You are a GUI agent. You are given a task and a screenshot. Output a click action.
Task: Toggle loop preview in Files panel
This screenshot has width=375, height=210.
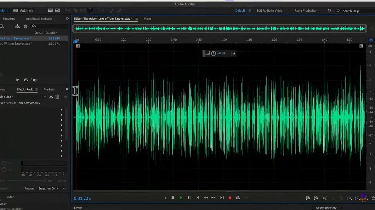click(26, 80)
